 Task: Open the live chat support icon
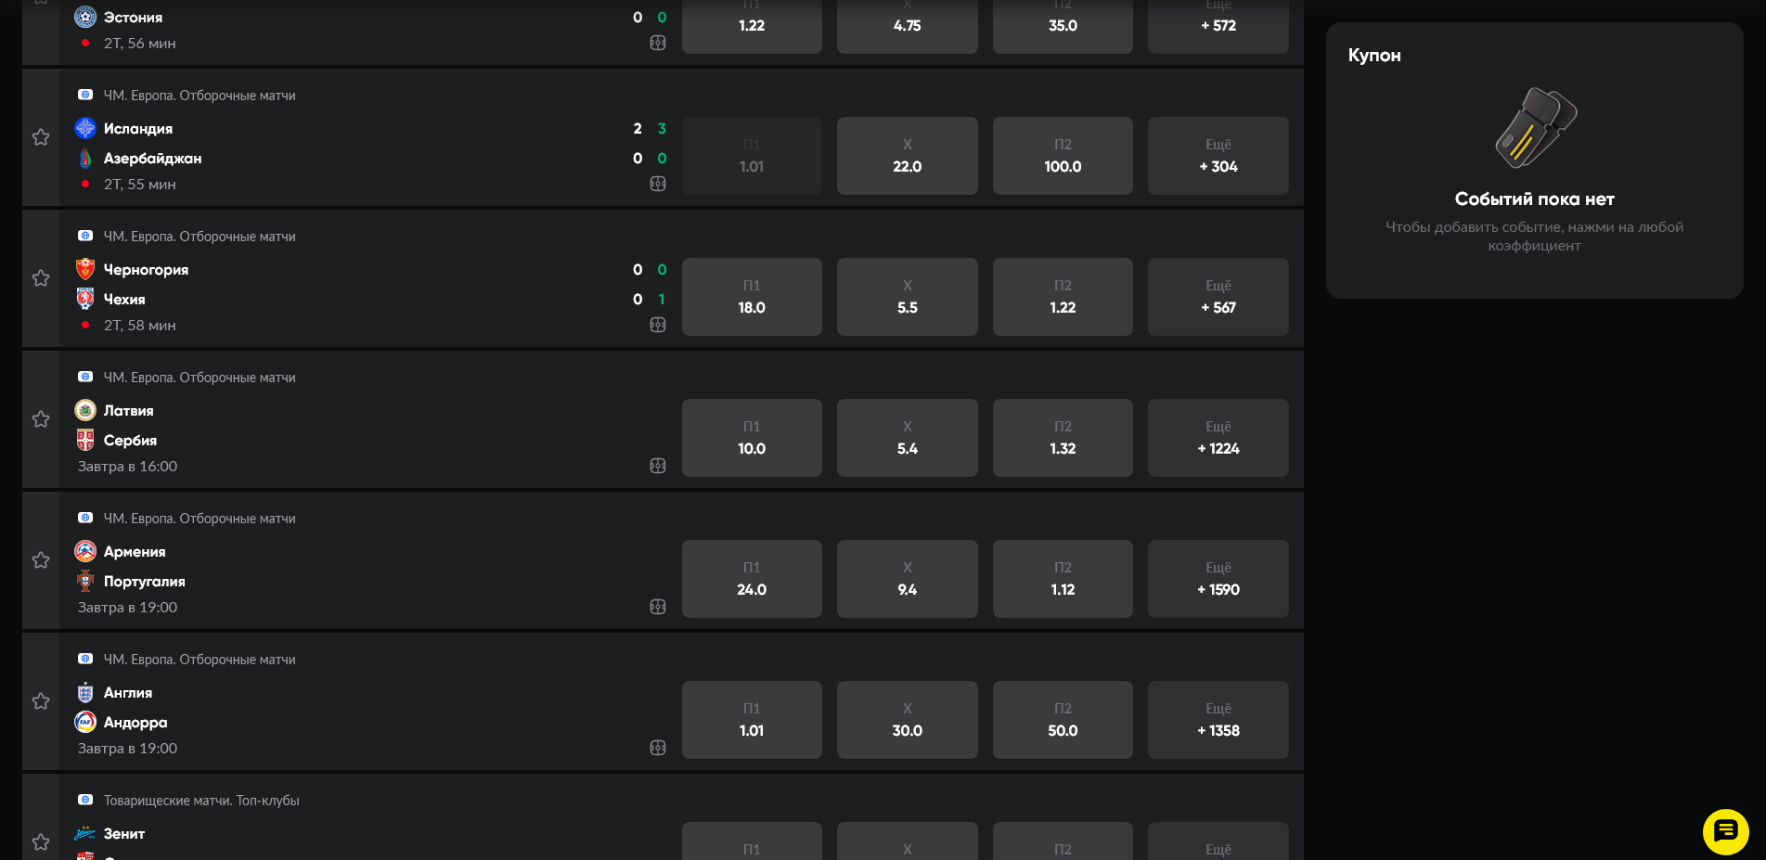tap(1725, 831)
